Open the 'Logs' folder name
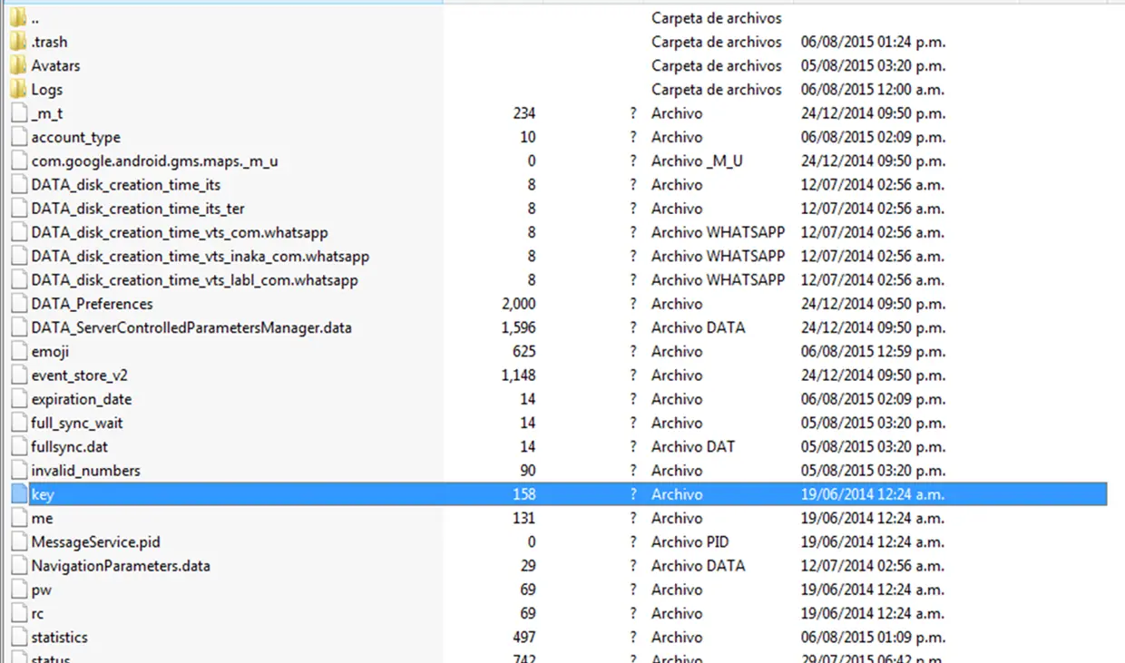This screenshot has height=663, width=1125. [46, 89]
